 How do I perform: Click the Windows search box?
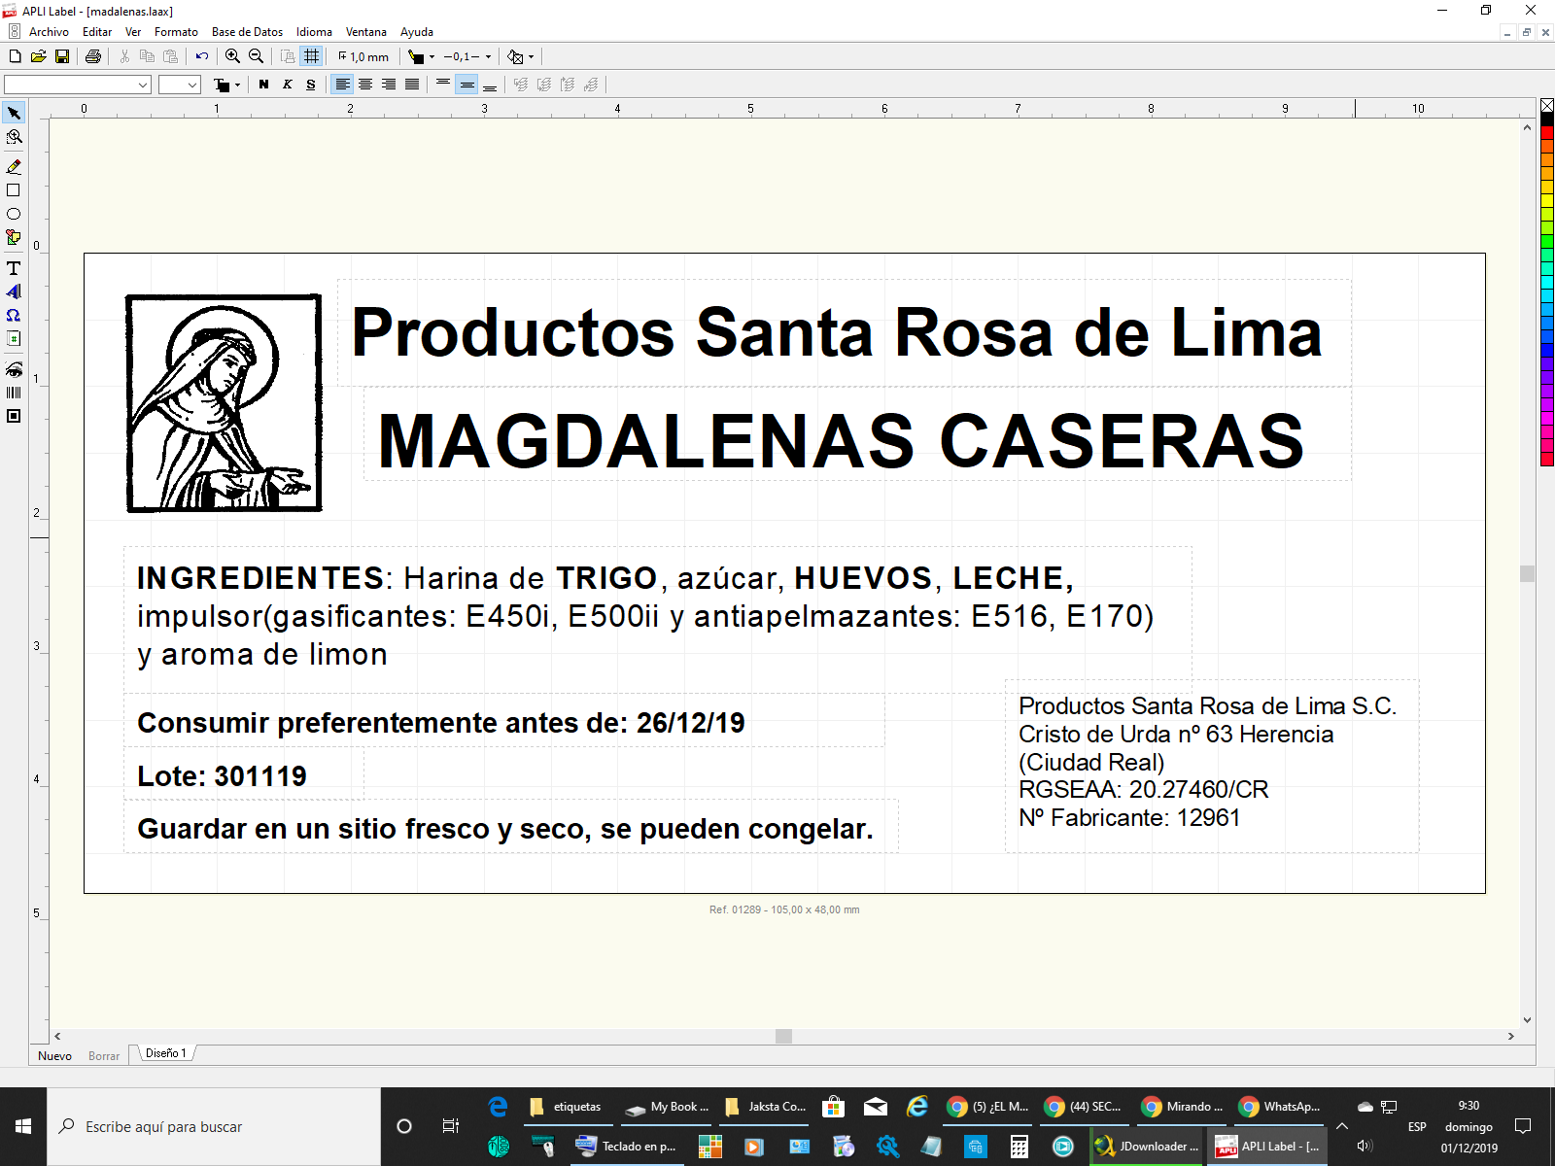click(214, 1126)
